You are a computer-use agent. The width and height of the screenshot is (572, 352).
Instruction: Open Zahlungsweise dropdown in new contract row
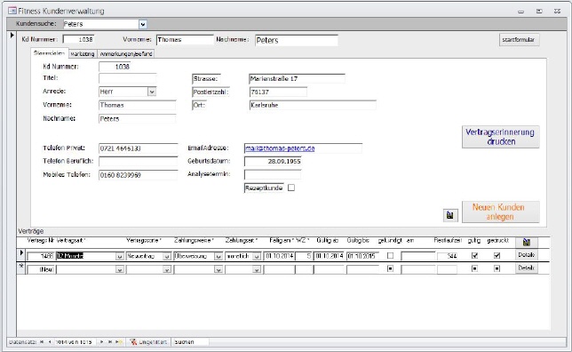coord(218,270)
